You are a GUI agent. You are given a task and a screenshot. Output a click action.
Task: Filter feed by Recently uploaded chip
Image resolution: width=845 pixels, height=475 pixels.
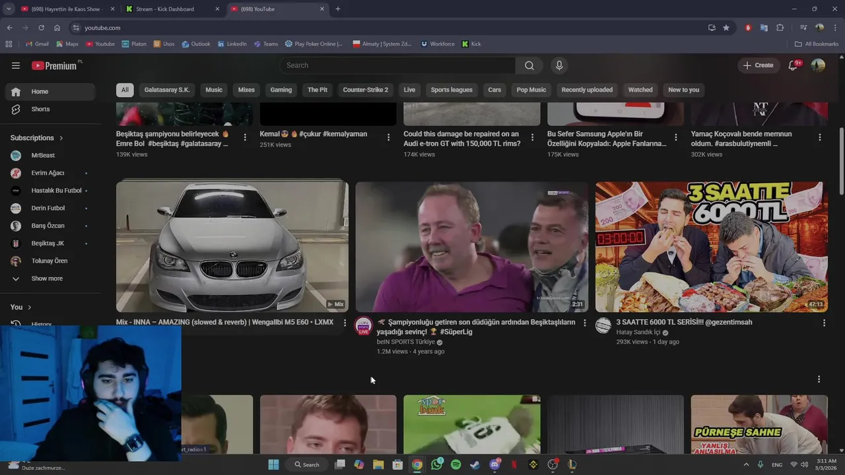(587, 90)
